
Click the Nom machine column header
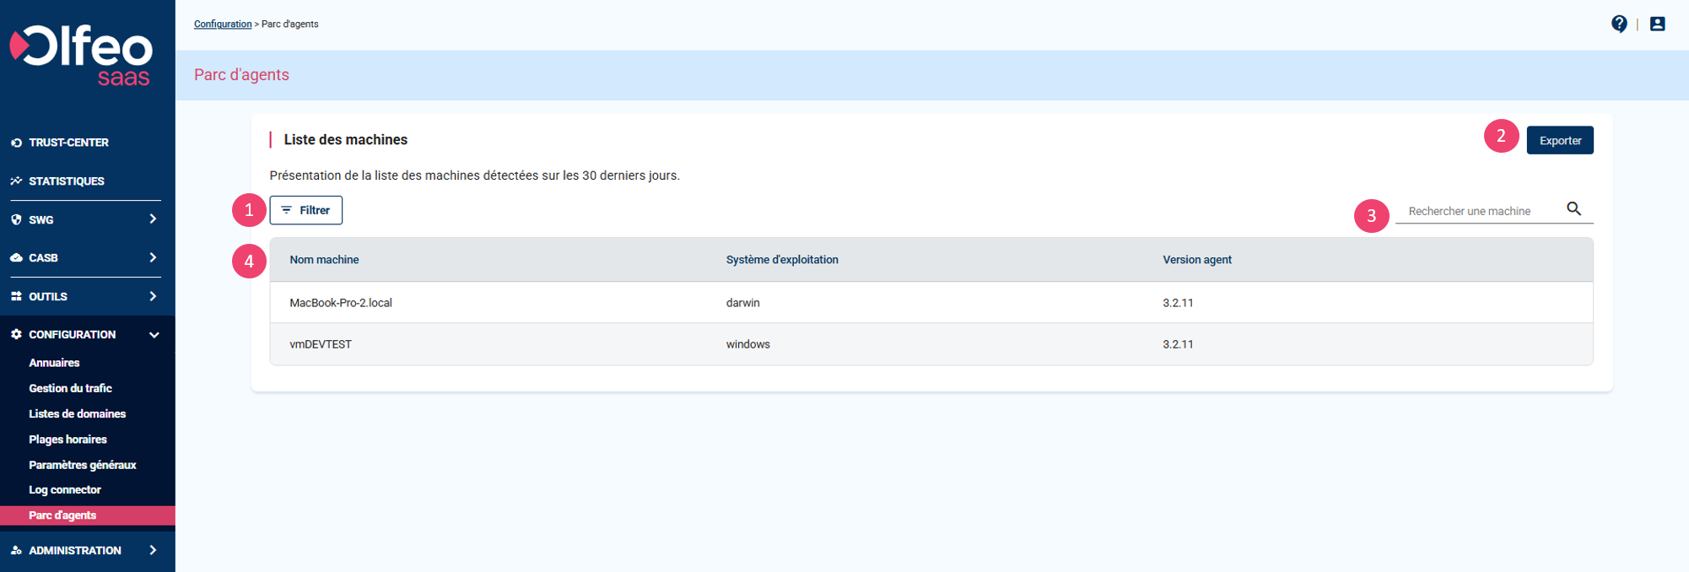pos(324,260)
